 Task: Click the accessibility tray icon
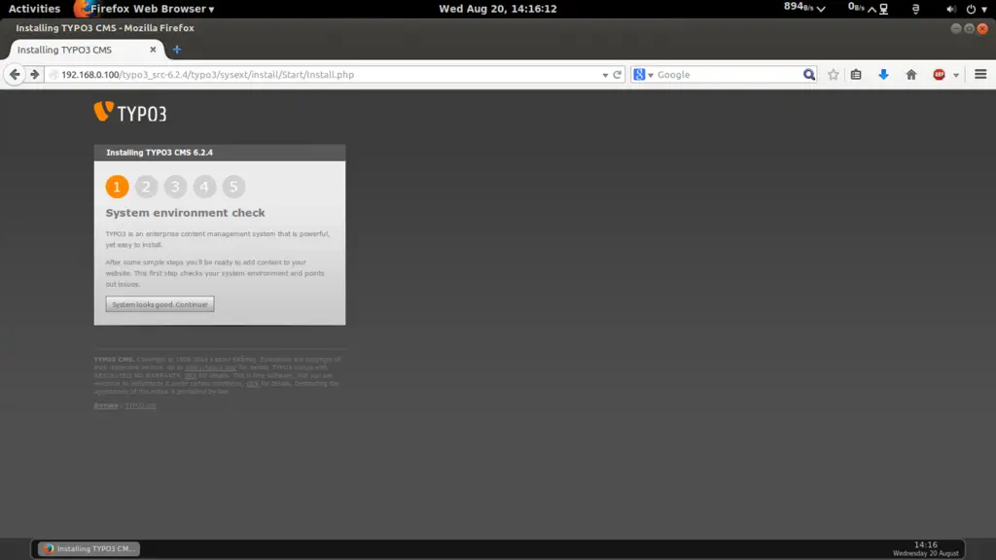click(915, 9)
